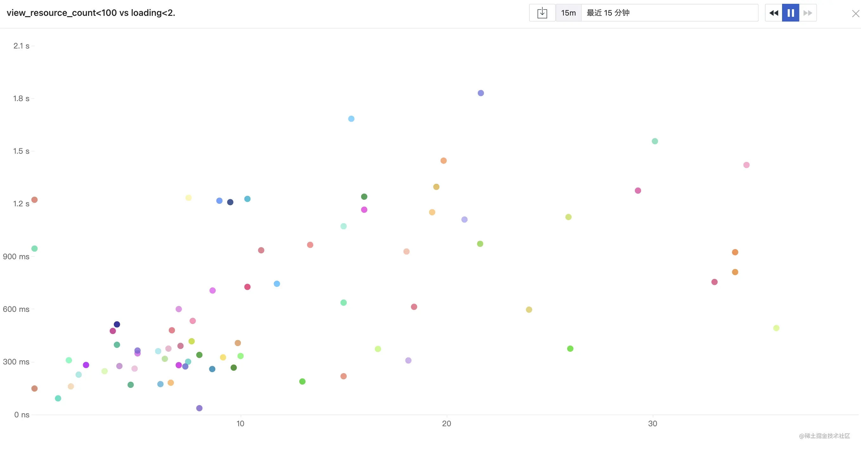Select the dark navy point near 1.2 s
Screen dimensions: 861x450
click(230, 202)
